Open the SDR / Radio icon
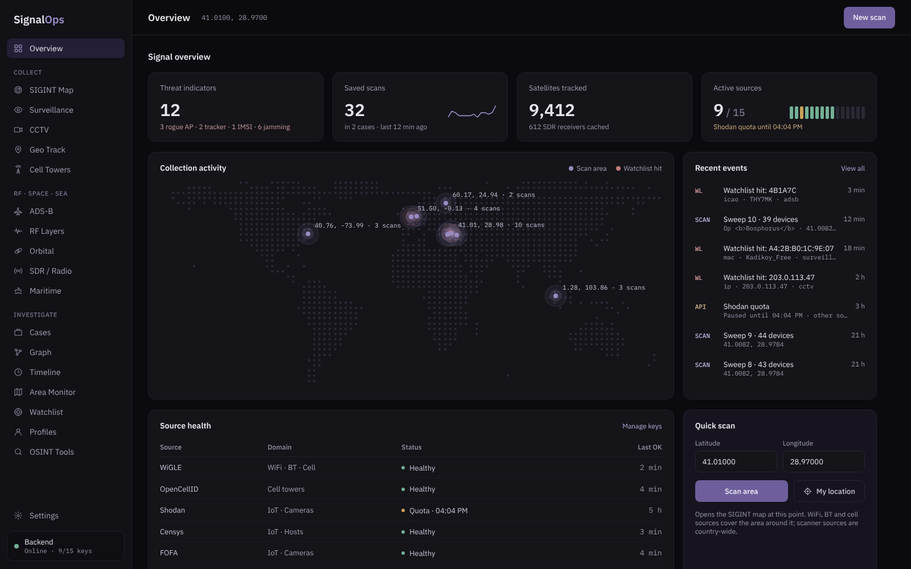Image resolution: width=911 pixels, height=569 pixels. (18, 271)
